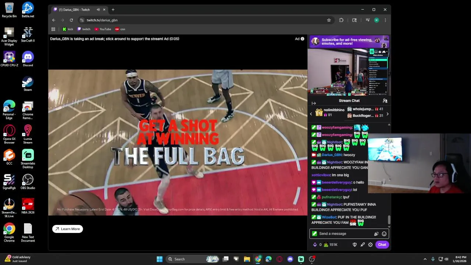This screenshot has height=265, width=471.
Task: Open the Chrome three-dot menu
Action: coord(385,20)
